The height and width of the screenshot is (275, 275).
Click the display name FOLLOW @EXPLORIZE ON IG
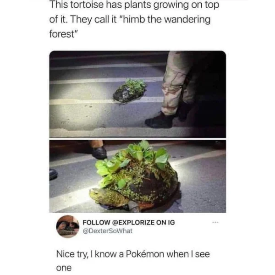[x=129, y=222]
